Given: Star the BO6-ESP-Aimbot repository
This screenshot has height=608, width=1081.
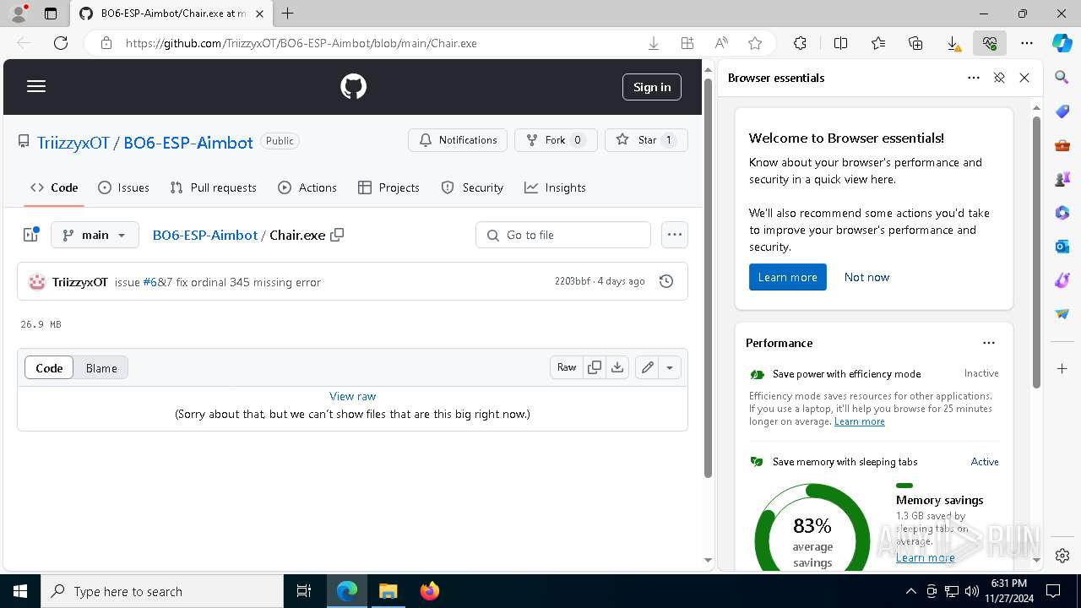Looking at the screenshot, I should (x=646, y=140).
